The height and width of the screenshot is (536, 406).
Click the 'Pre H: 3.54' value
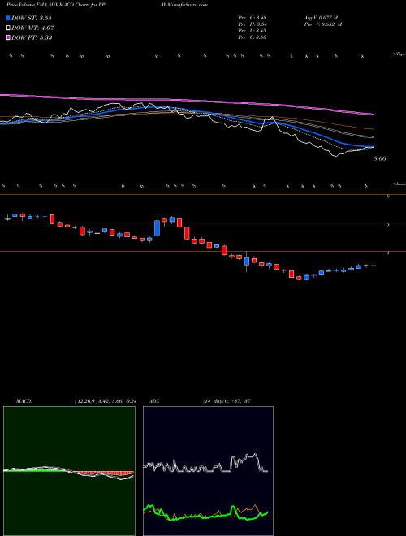(x=253, y=24)
